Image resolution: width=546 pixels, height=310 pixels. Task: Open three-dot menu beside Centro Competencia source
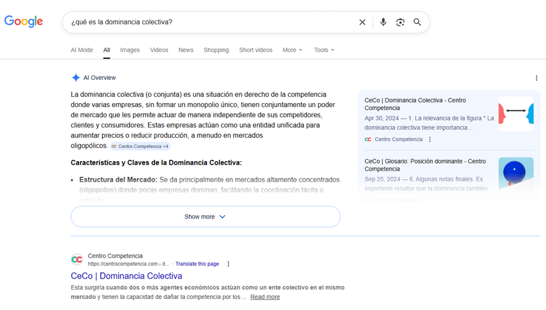click(430, 140)
